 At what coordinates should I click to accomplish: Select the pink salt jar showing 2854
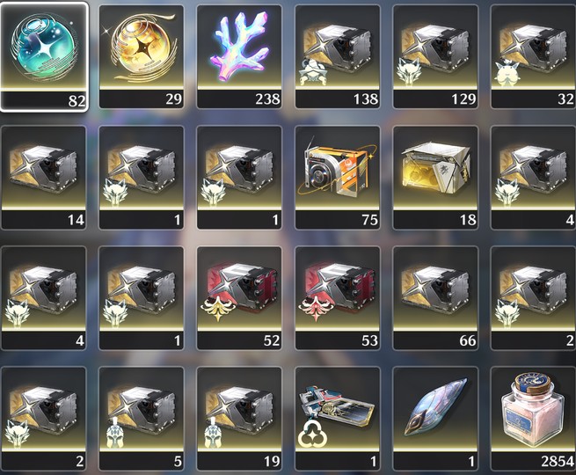point(533,419)
